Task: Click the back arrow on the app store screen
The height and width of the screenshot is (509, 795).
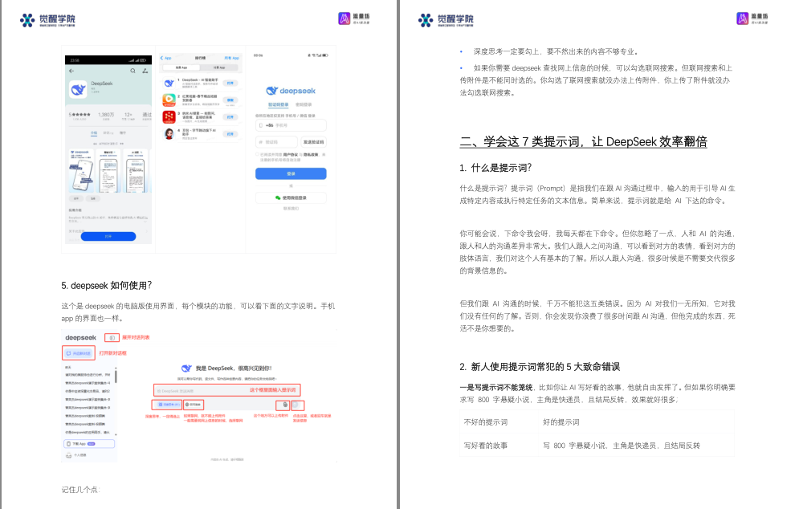Action: [71, 71]
